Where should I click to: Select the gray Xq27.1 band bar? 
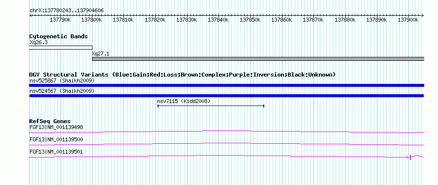click(258, 59)
